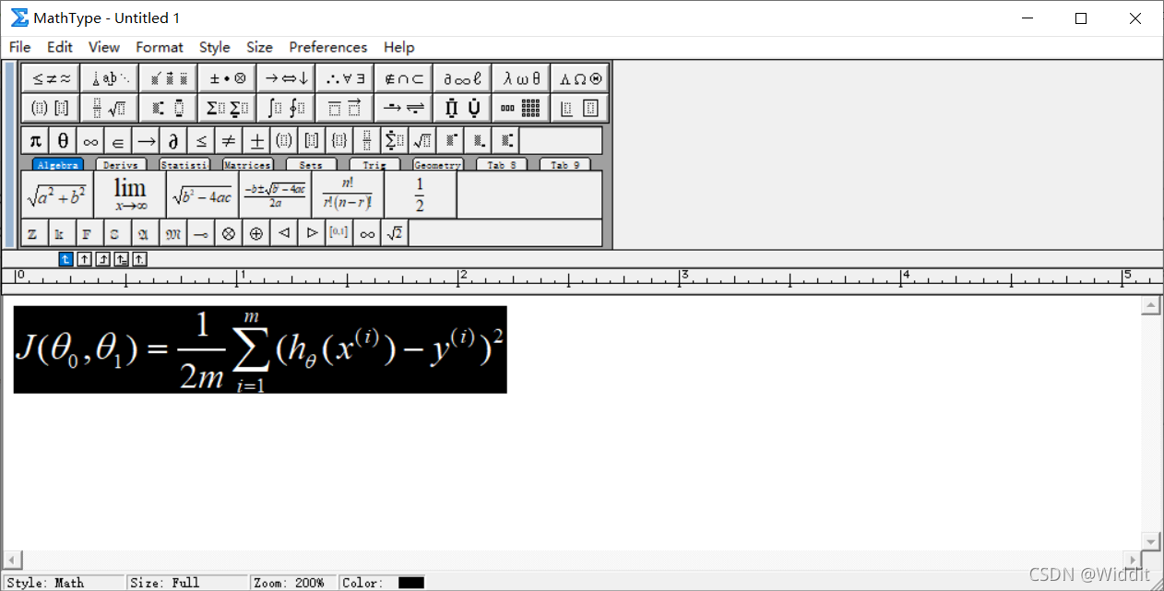Click the vertical scrollbar down arrow
The width and height of the screenshot is (1164, 591).
pos(1150,540)
